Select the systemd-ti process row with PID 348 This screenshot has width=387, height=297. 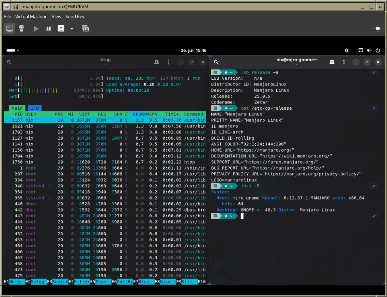coord(105,186)
